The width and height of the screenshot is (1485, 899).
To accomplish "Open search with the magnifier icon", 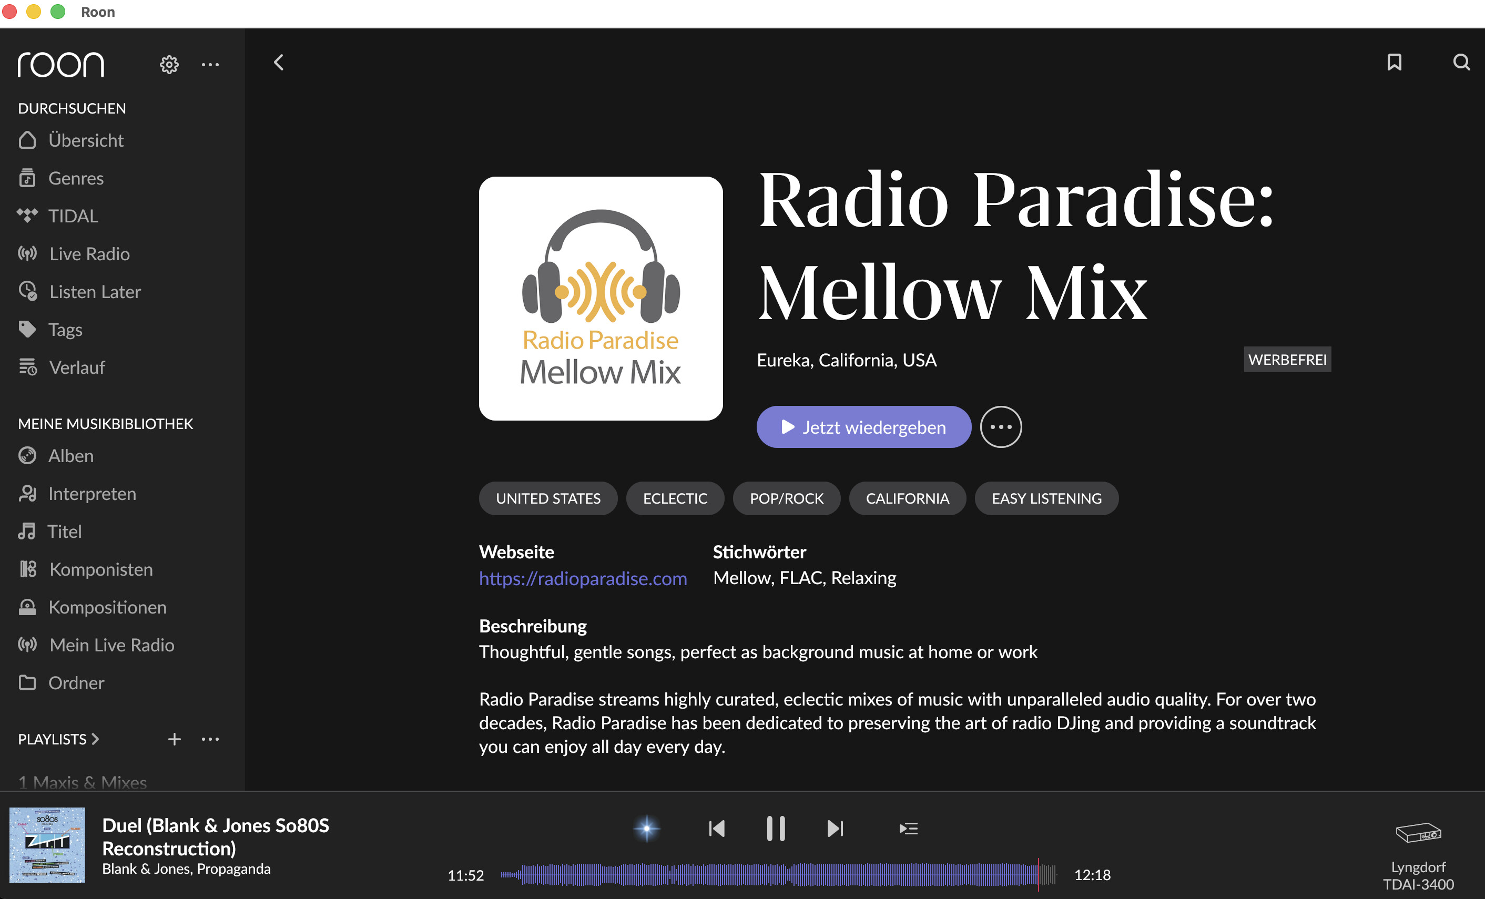I will pos(1461,62).
